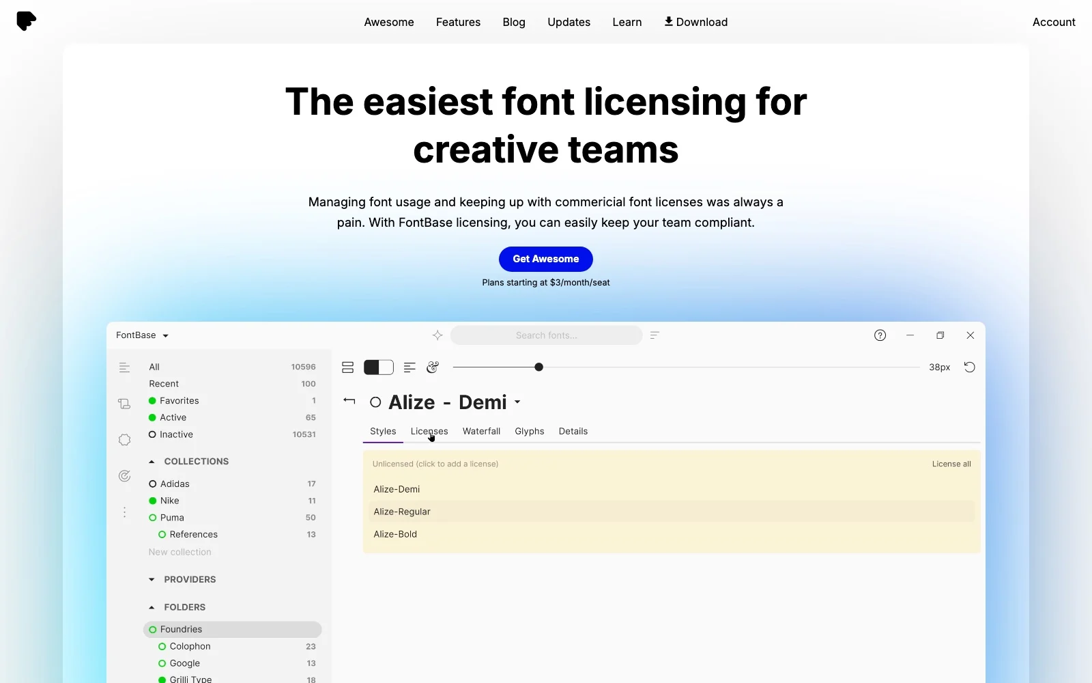Deactivate the Nike collection green dot
Viewport: 1092px width, 683px height.
[153, 501]
